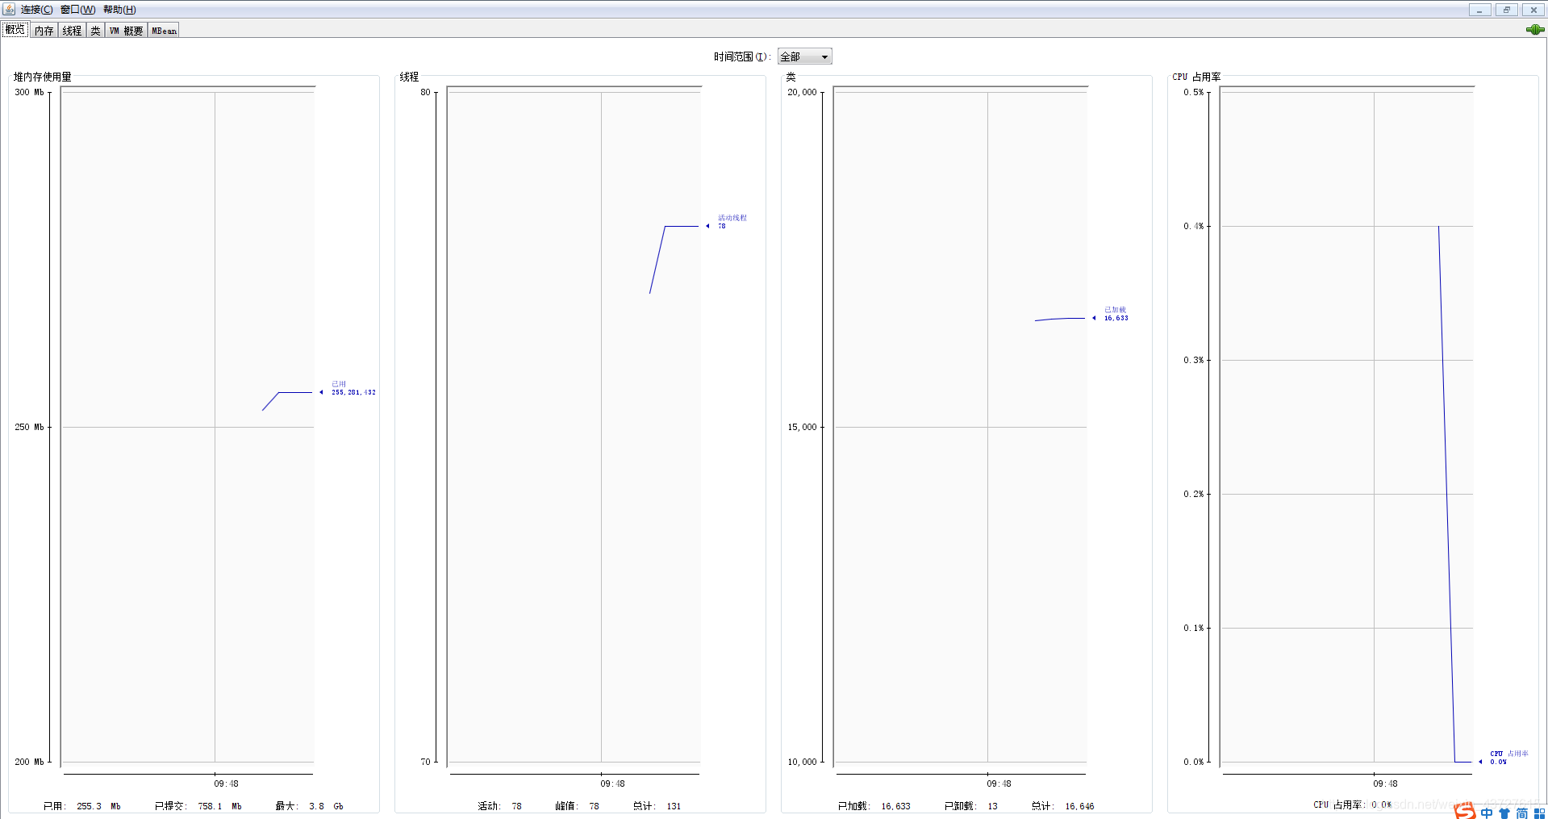Minimize the JConsole inner window
This screenshot has width=1548, height=819.
pyautogui.click(x=1479, y=10)
